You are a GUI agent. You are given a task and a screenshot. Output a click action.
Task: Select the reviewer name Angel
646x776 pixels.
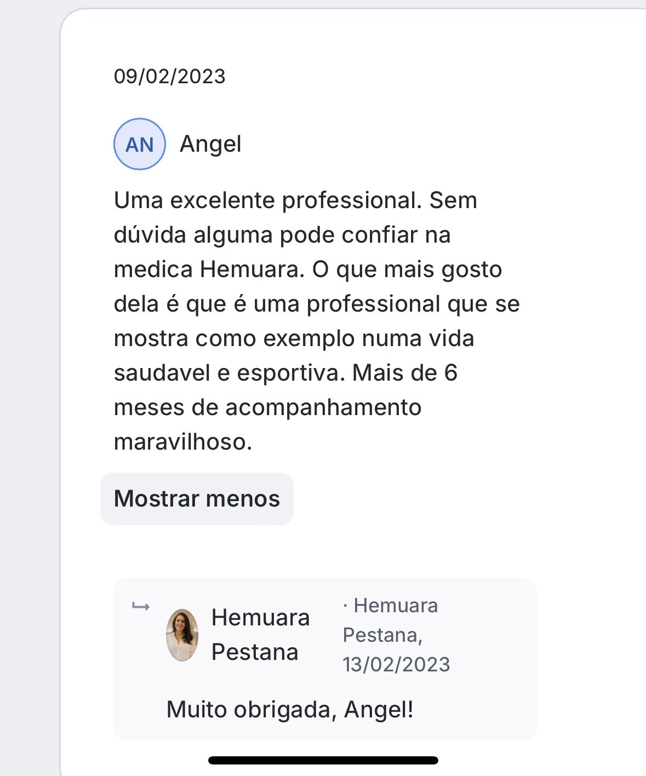tap(210, 144)
